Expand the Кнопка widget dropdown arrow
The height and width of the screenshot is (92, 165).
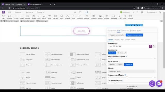(x=142, y=25)
